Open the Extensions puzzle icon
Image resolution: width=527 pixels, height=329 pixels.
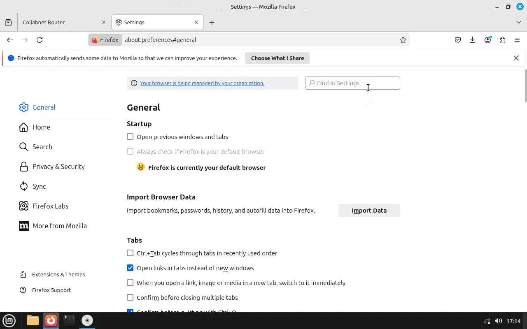coord(502,40)
